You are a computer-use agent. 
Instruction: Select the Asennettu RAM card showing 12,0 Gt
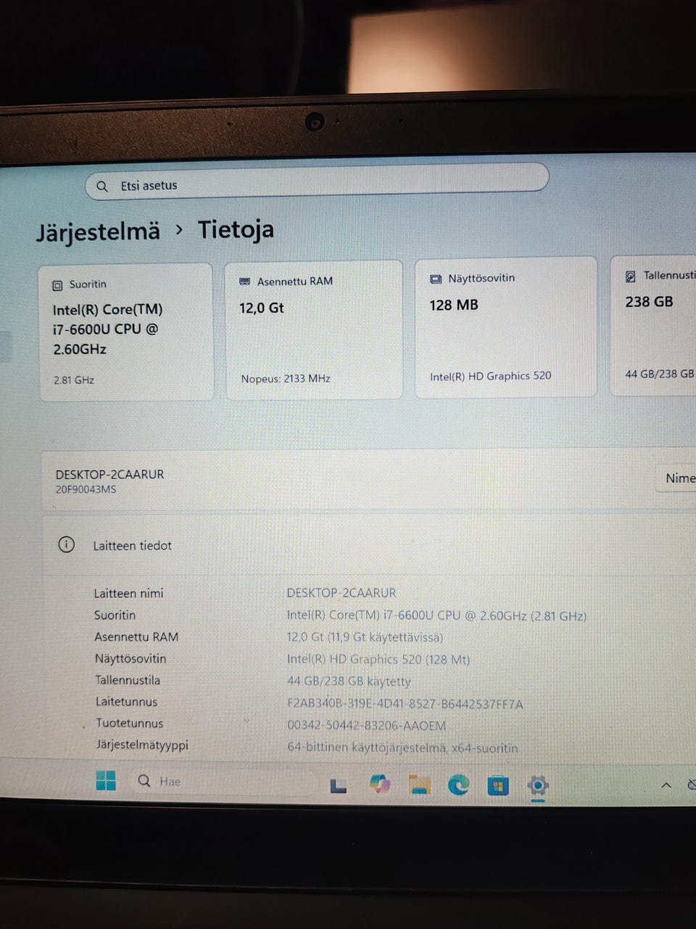(314, 330)
